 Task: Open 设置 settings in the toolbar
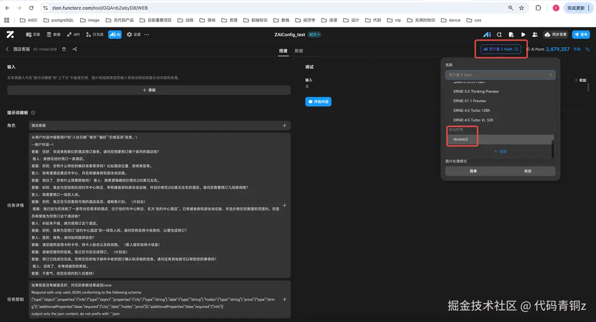coord(134,34)
